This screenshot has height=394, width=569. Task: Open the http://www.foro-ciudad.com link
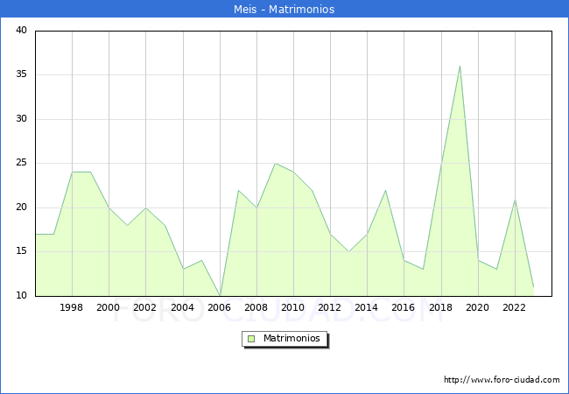point(502,380)
